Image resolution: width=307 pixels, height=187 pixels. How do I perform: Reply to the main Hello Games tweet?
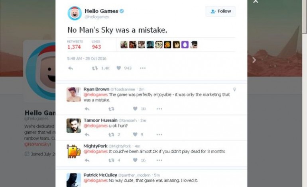(71, 68)
